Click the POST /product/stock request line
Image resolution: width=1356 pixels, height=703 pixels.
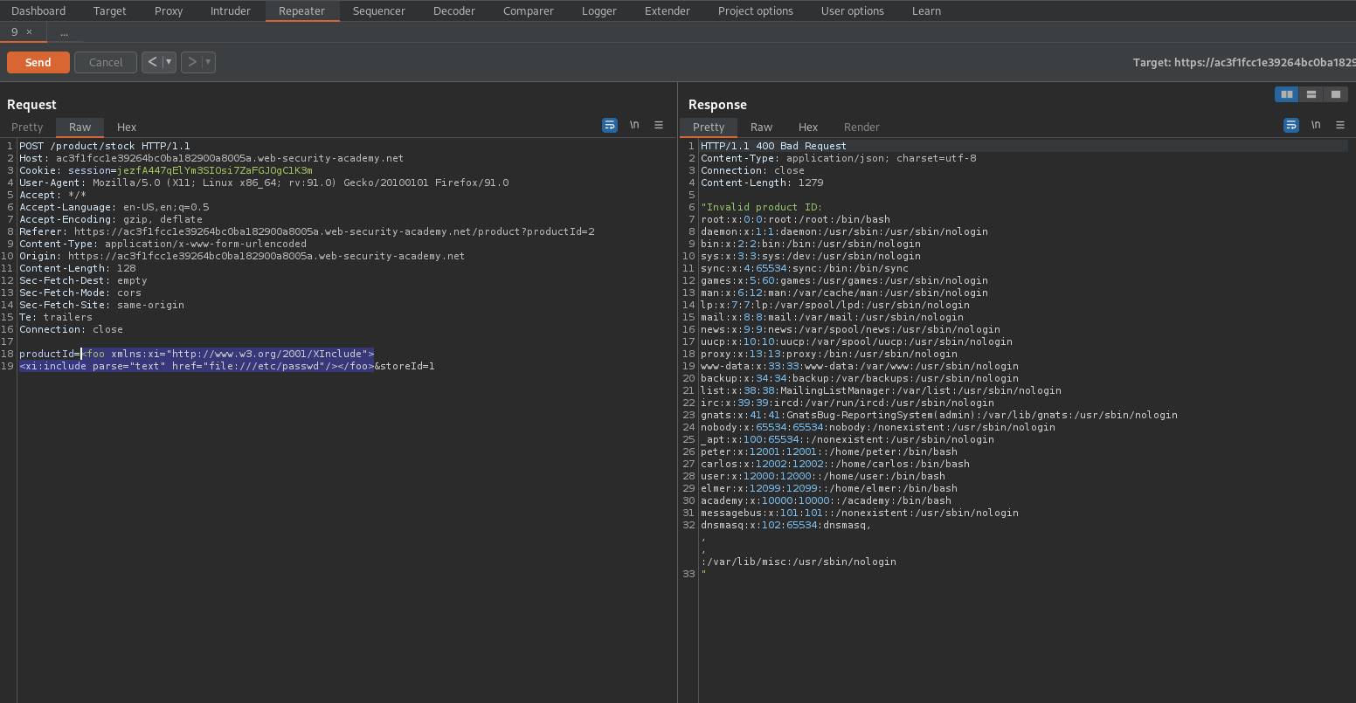(105, 146)
